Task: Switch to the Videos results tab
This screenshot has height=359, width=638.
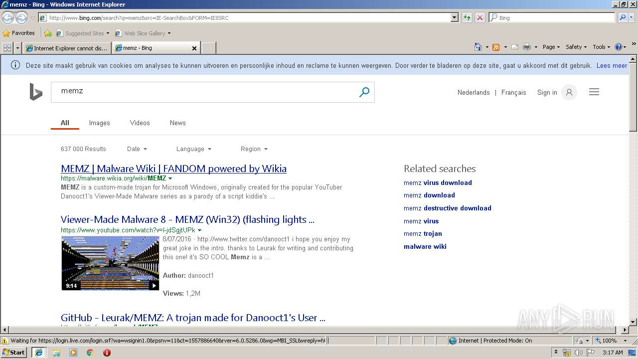Action: 140,123
